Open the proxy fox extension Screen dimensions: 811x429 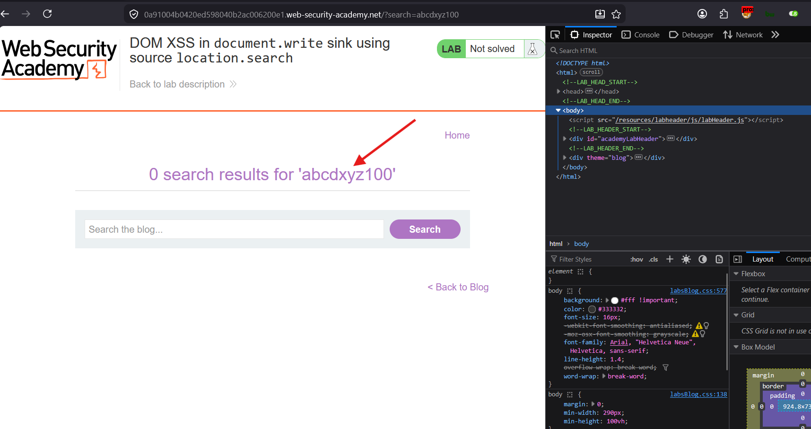pos(747,13)
